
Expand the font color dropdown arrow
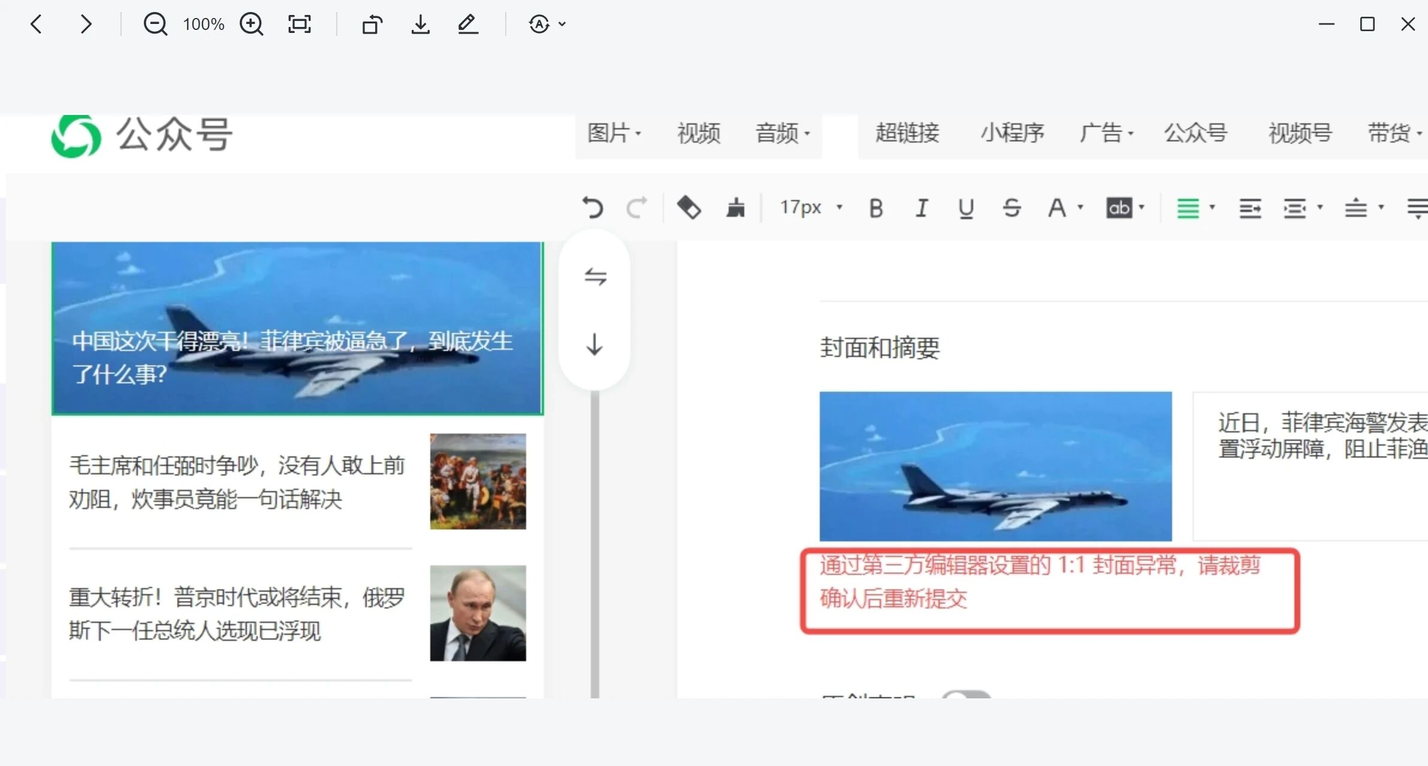pyautogui.click(x=1080, y=207)
